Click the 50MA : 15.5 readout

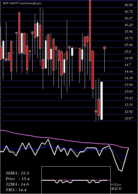pyautogui.click(x=17, y=173)
